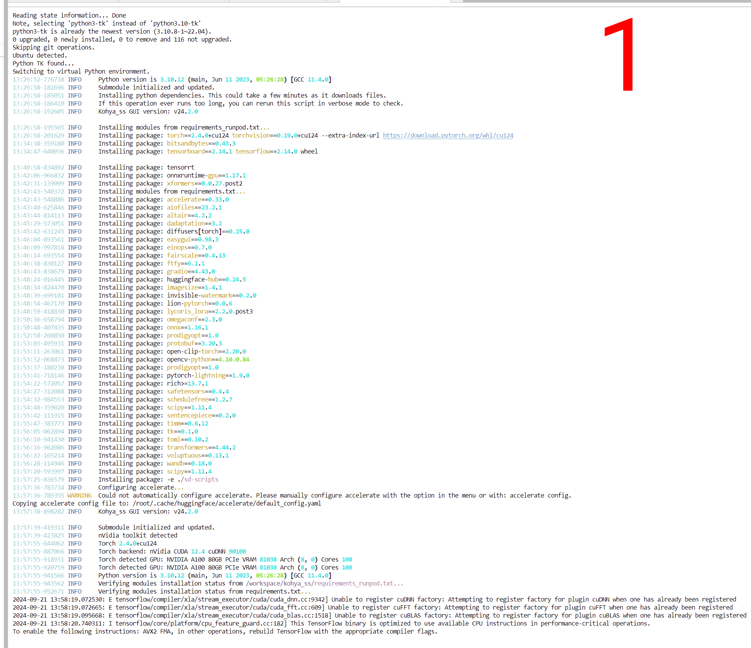Viewport: 751px width, 648px height.
Task: Click the bitsandbytes==0.43.3 package text
Action: (x=201, y=143)
